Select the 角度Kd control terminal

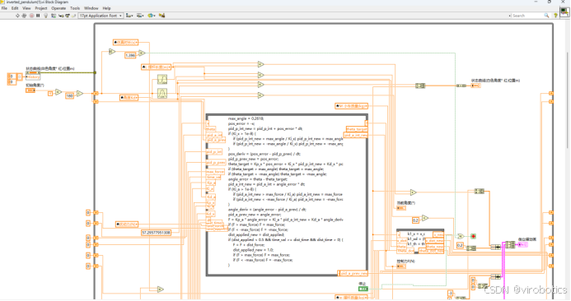click(x=129, y=98)
